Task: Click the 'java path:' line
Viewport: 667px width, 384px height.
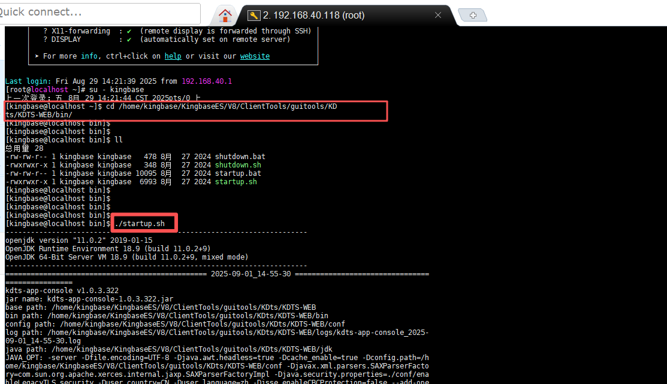Action: [169, 349]
